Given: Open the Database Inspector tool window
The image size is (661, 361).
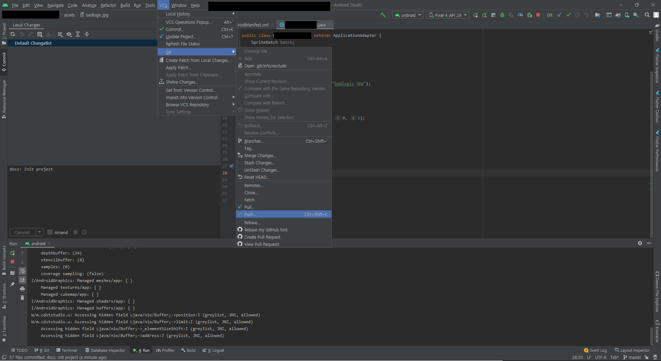Looking at the screenshot, I should 105,350.
